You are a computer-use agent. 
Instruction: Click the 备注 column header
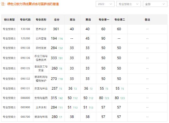[x=147, y=20]
